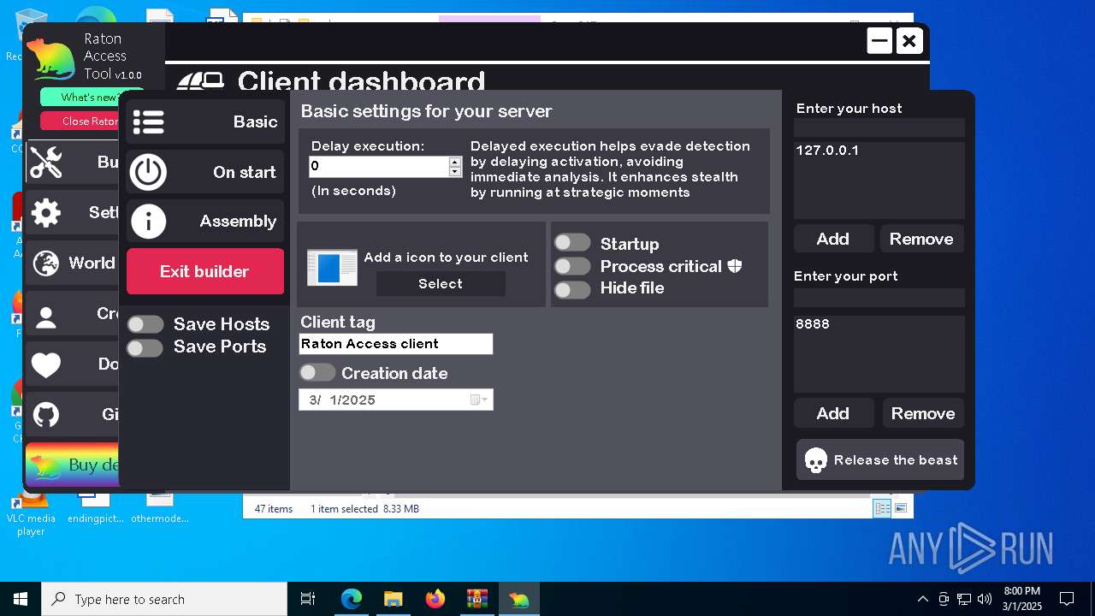Click the Process critical shield icon
The image size is (1095, 616).
coord(735,266)
